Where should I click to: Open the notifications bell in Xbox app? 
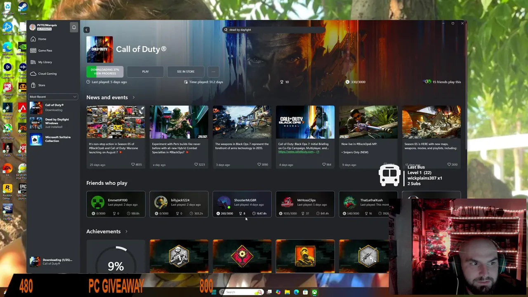click(x=74, y=27)
